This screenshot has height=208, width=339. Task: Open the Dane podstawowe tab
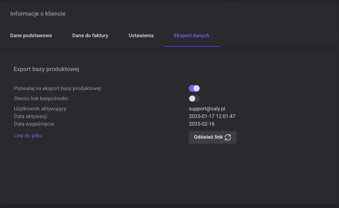click(x=31, y=36)
